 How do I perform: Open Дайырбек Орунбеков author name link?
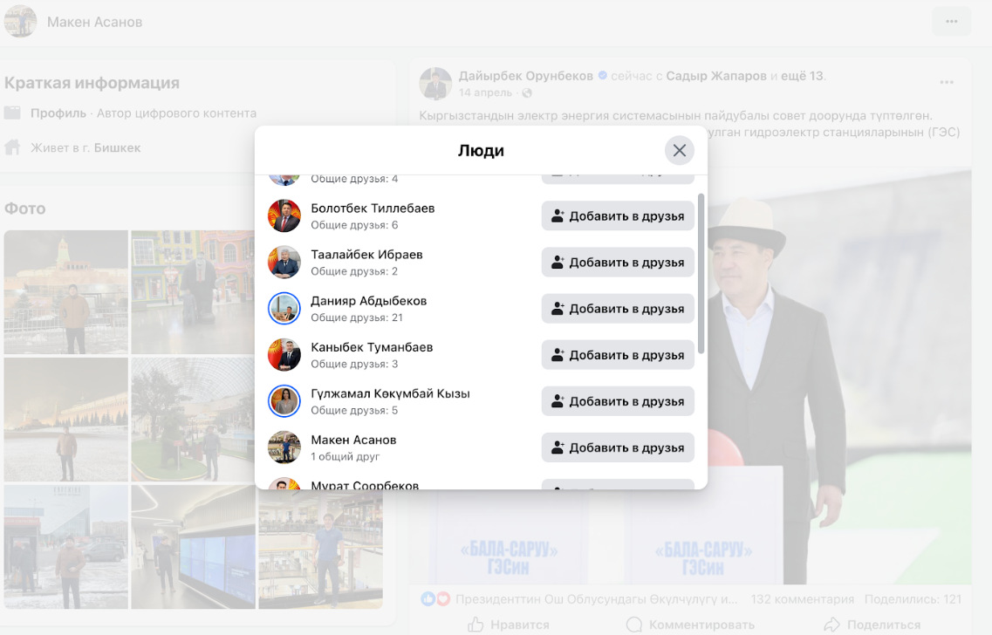[x=526, y=76]
